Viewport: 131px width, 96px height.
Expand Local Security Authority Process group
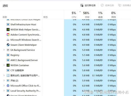point(4,91)
